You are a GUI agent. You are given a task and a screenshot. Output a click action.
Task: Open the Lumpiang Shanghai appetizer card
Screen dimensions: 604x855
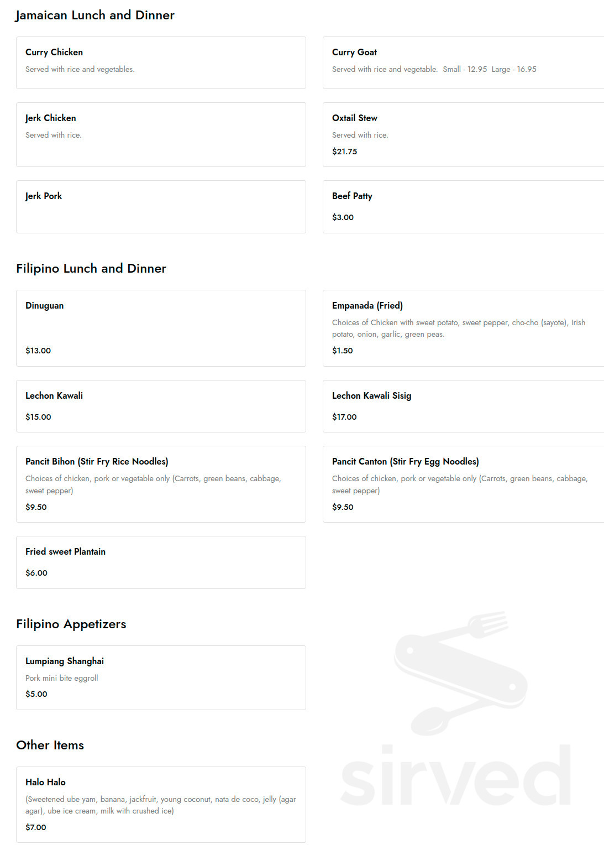[x=161, y=677]
